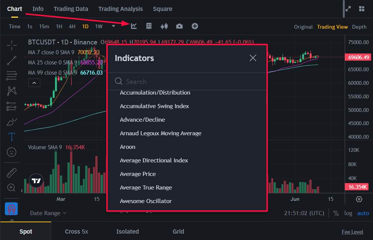Select the crosshair cursor tool
Image resolution: width=373 pixels, height=240 pixels.
tap(12, 45)
